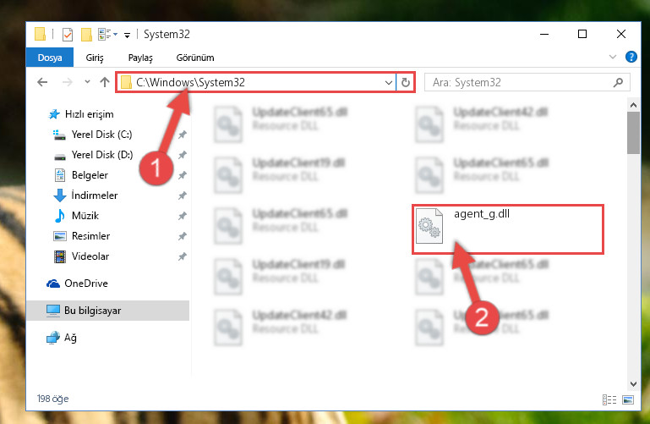Expand the address bar history dropdown
Image resolution: width=650 pixels, height=424 pixels.
tap(389, 82)
